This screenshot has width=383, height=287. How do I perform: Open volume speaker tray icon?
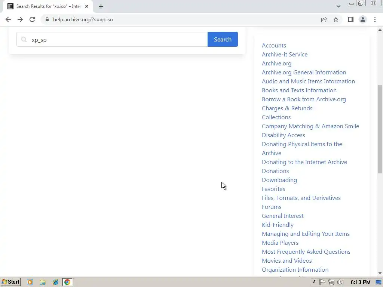(x=340, y=283)
